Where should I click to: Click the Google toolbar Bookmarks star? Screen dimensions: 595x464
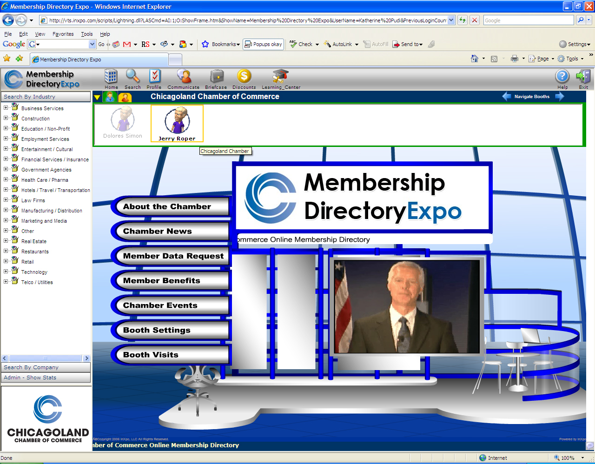[x=205, y=44]
